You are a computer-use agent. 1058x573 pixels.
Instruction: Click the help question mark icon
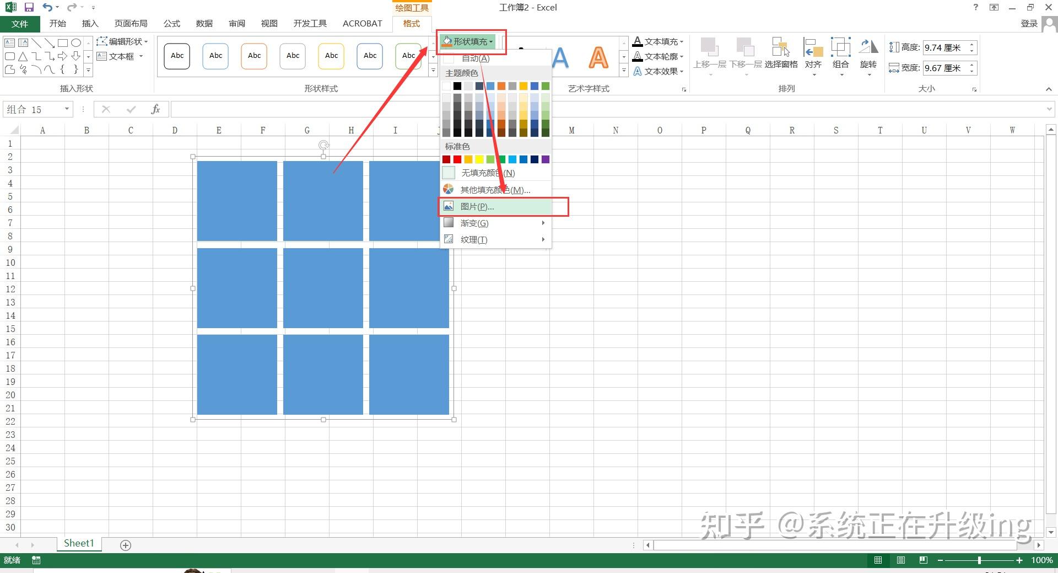976,7
